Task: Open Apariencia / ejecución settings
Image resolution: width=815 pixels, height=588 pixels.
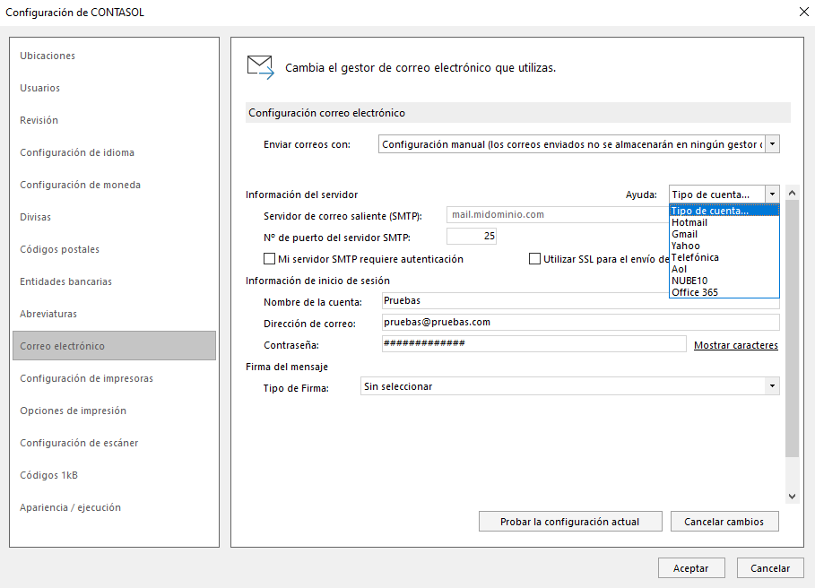Action: coord(70,507)
